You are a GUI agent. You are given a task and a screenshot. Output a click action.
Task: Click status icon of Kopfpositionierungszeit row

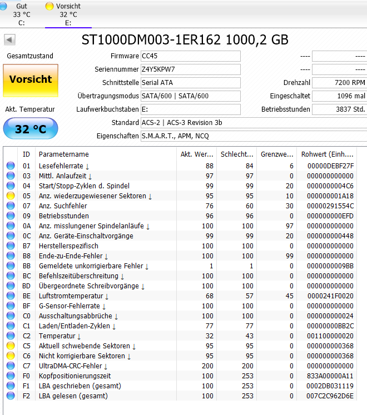tap(11, 376)
